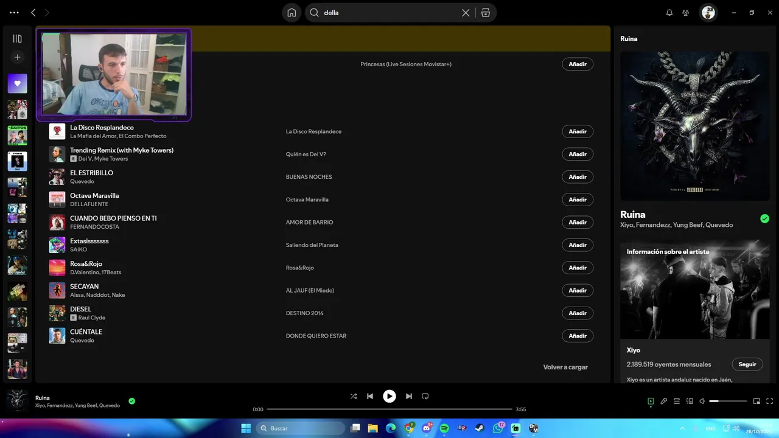This screenshot has height=438, width=779.
Task: Open Ruina album artwork in side panel
Action: (x=695, y=126)
